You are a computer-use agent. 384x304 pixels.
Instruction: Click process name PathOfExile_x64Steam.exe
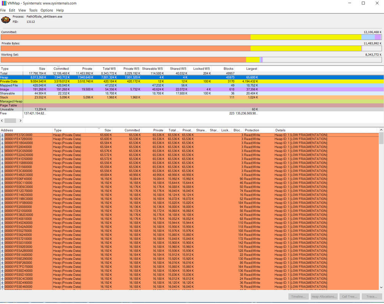(45, 17)
